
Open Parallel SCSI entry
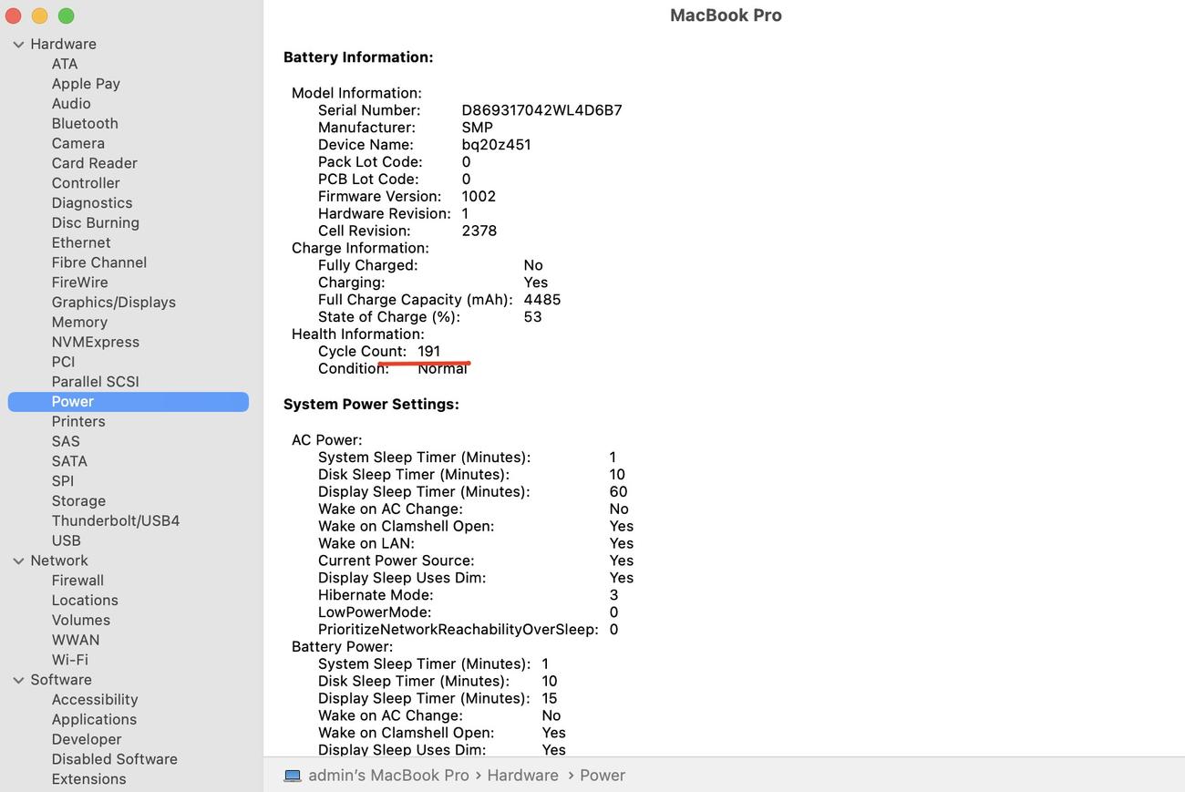(x=96, y=382)
